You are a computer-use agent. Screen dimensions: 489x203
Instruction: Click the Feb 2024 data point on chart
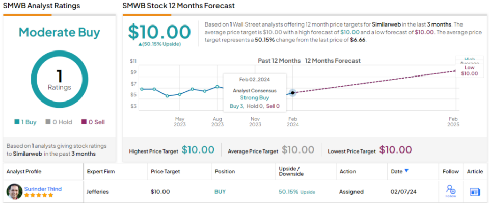292,93
